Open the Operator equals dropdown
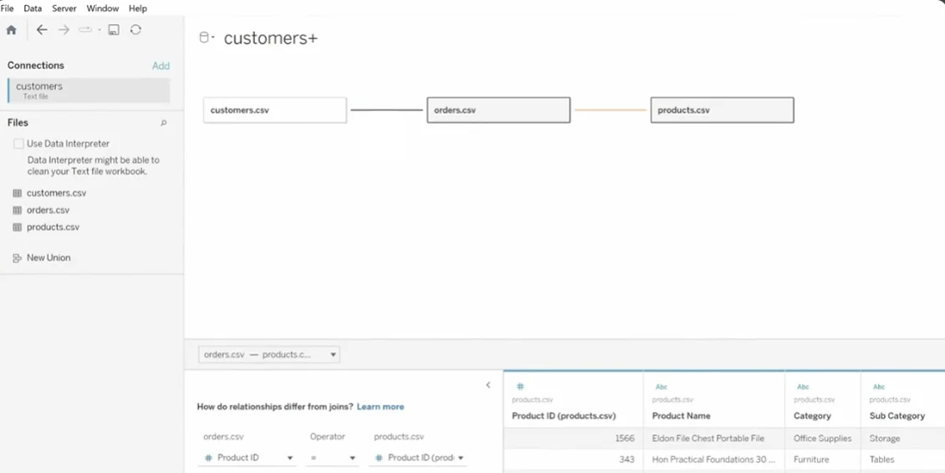 click(332, 457)
